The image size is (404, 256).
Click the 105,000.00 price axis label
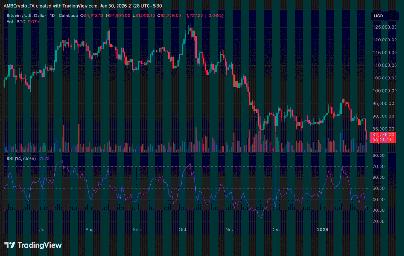point(385,78)
